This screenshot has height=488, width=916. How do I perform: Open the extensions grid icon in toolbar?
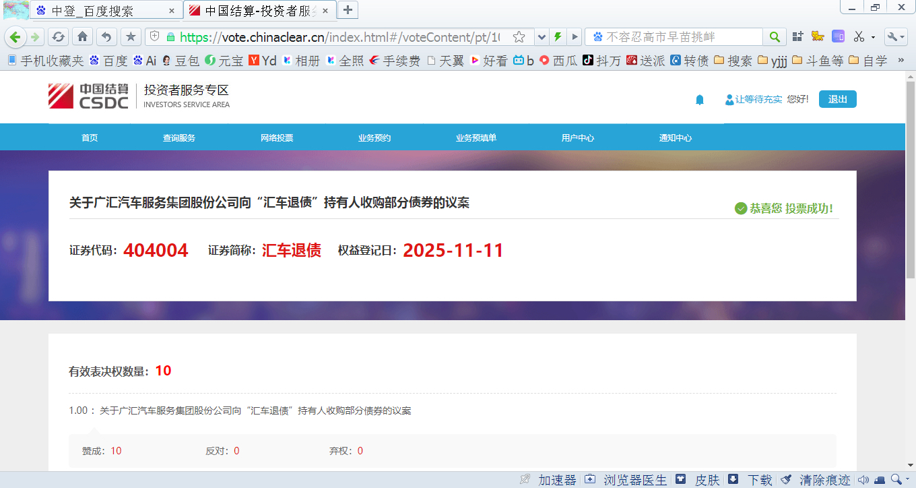click(798, 36)
